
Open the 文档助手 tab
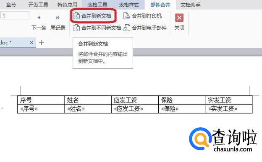pyautogui.click(x=191, y=5)
